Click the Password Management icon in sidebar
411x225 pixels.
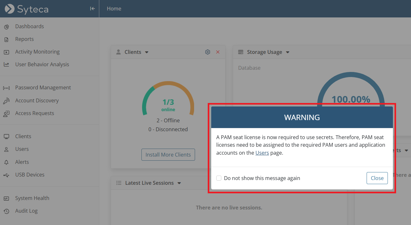tap(6, 88)
